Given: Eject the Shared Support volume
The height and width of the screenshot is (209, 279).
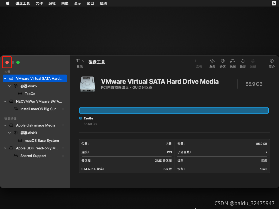Looking at the screenshot, I should pos(63,156).
